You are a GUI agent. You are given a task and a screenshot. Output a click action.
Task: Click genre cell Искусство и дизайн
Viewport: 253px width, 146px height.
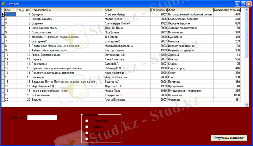[191, 46]
